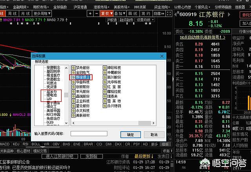Click 发新帖 button
The height and width of the screenshot is (172, 251).
click(91, 156)
